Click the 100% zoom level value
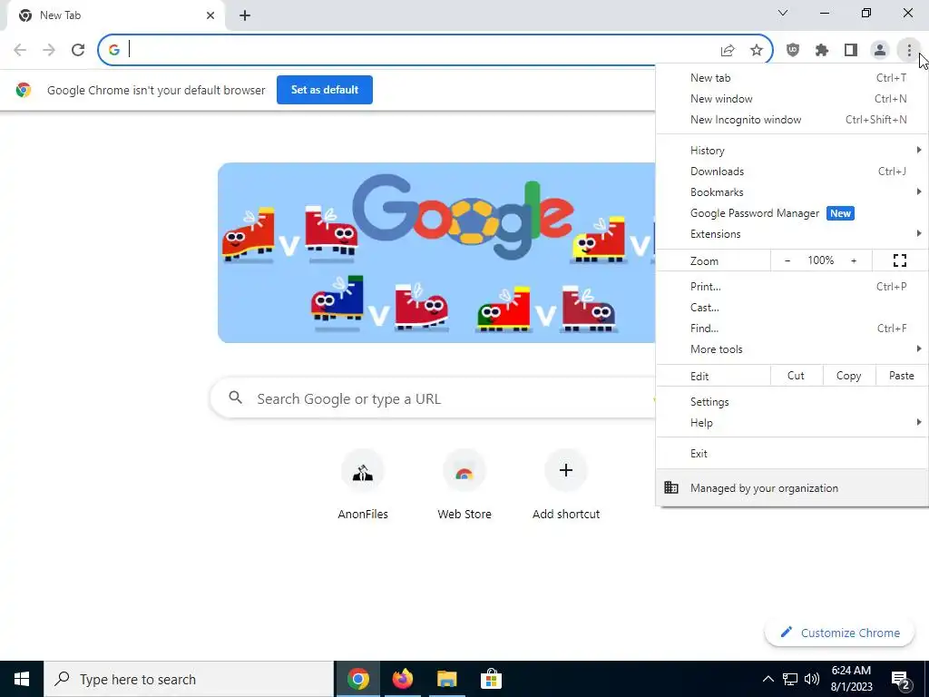 [x=820, y=260]
